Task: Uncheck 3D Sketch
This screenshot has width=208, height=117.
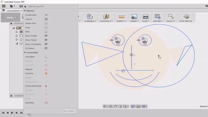Action: point(46,48)
